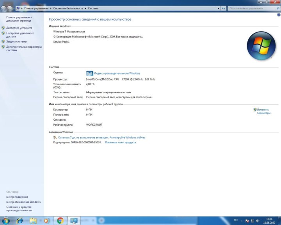
Task: Click the shield icon beside Защита системы
Action: coord(3,42)
